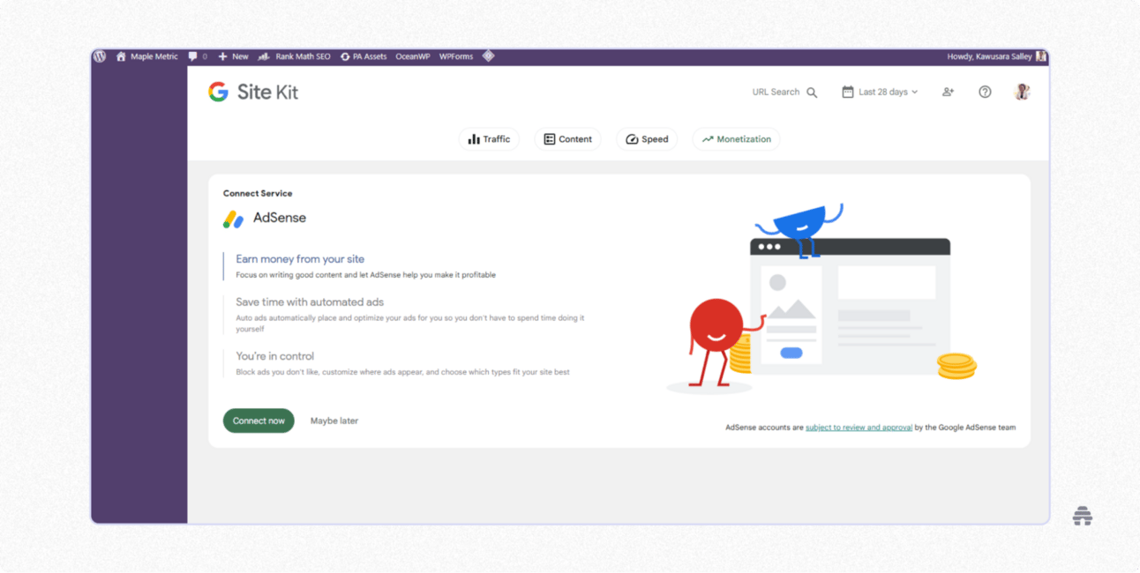Click the share user icon near the avatar
This screenshot has width=1140, height=573.
tap(948, 92)
